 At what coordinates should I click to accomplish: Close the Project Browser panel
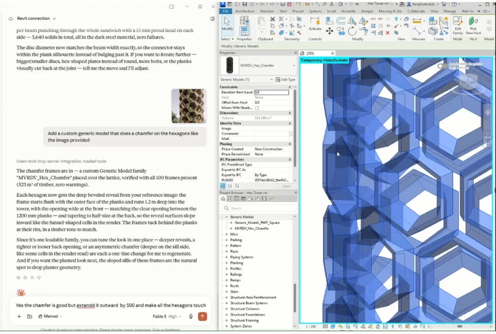point(295,192)
